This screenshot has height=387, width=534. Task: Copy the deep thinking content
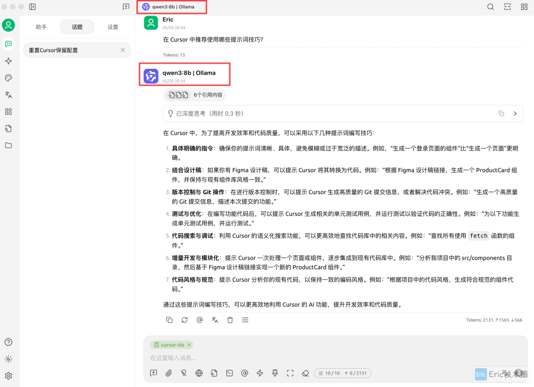click(501, 113)
